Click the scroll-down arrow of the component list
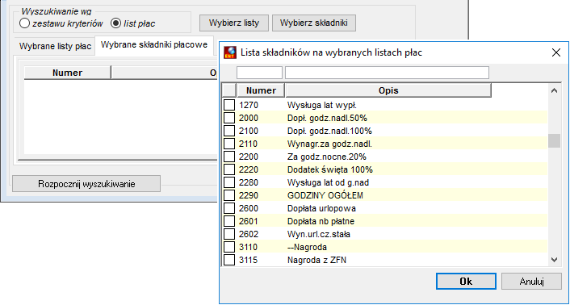The height and width of the screenshot is (305, 570). pyautogui.click(x=554, y=260)
